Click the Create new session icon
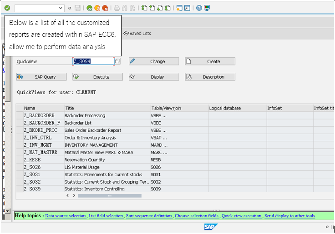Image resolution: width=335 pixels, height=234 pixels. click(179, 8)
